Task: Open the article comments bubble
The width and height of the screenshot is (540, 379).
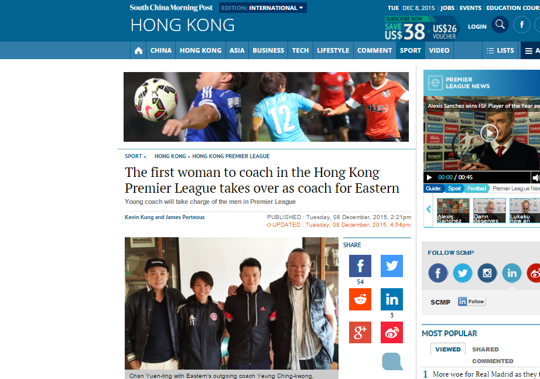Action: [392, 361]
